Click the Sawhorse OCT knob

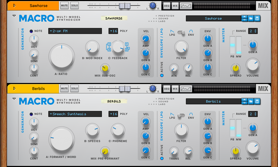pos(34,39)
